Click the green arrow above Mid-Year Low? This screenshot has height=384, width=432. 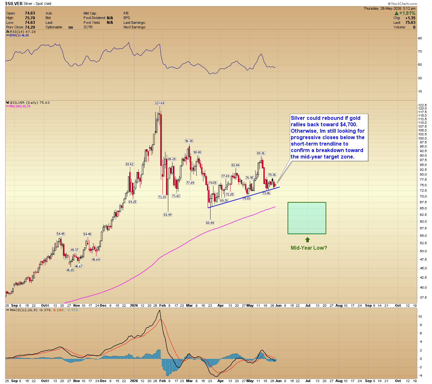308,240
